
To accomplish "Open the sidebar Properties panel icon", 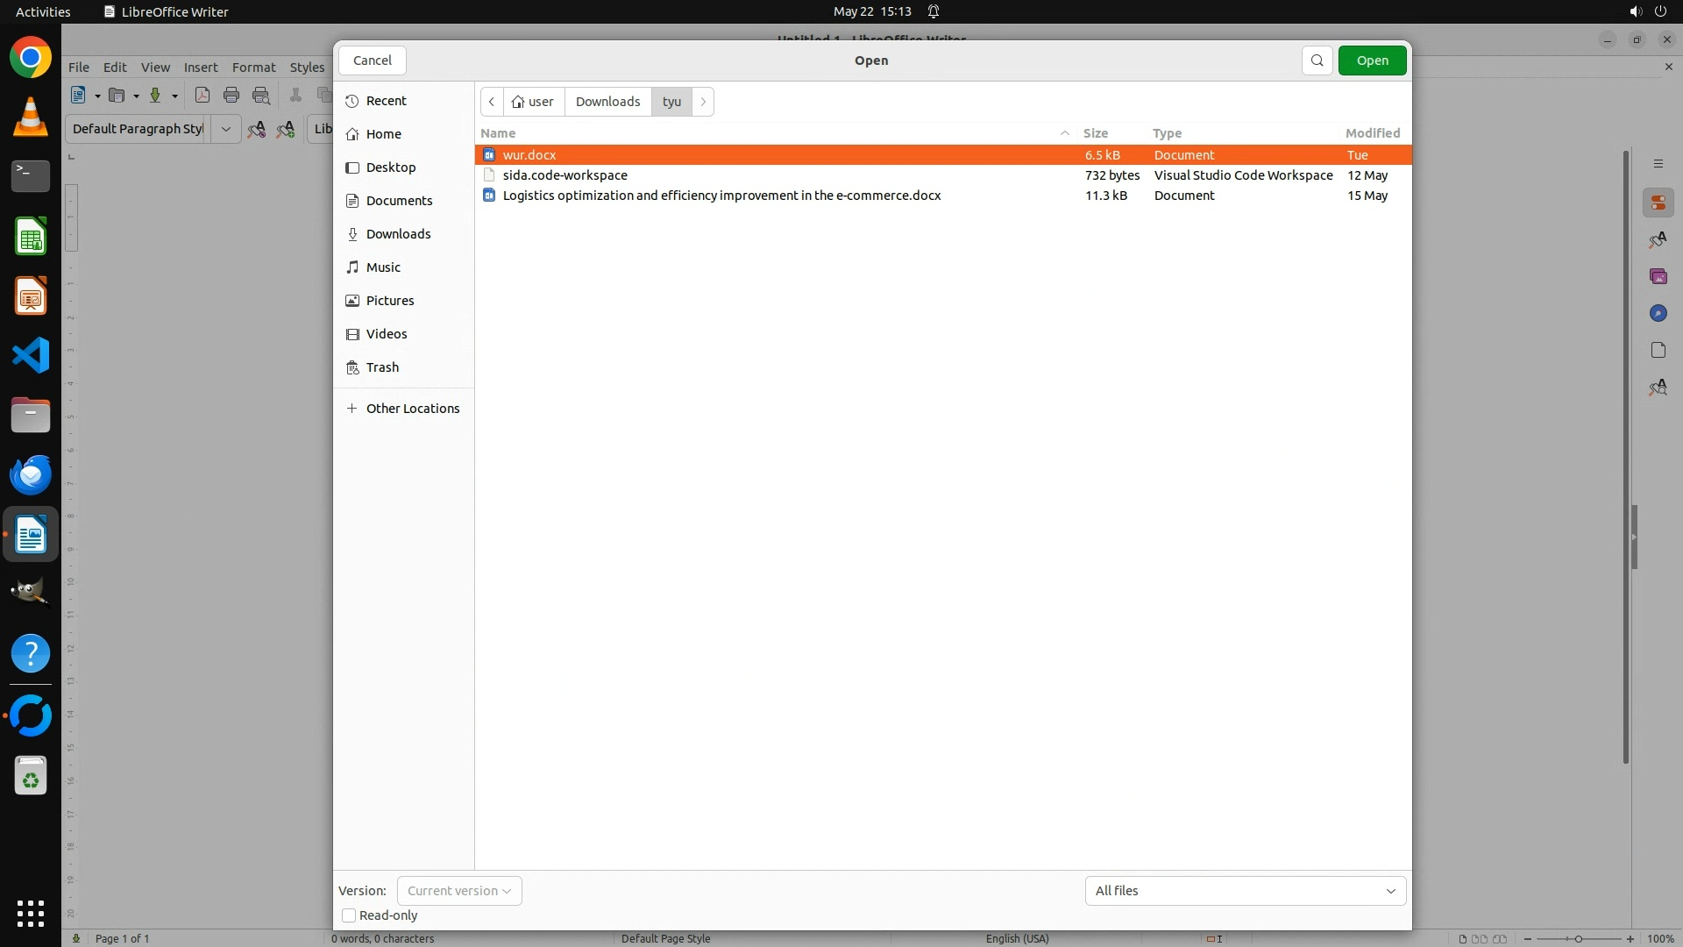I will [x=1658, y=203].
